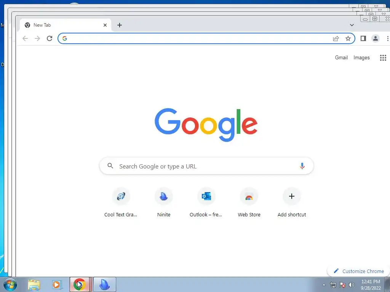Open the clock showing 12:41 PM
This screenshot has width=390, height=292.
coord(371,285)
